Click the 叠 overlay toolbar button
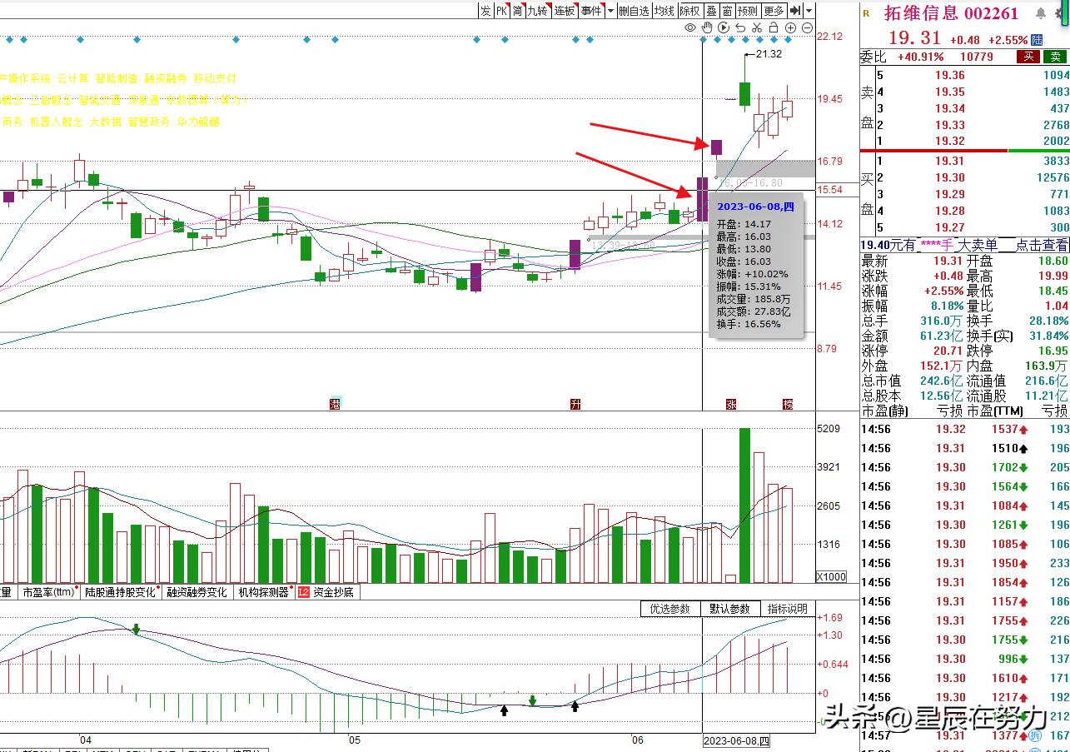 click(712, 11)
